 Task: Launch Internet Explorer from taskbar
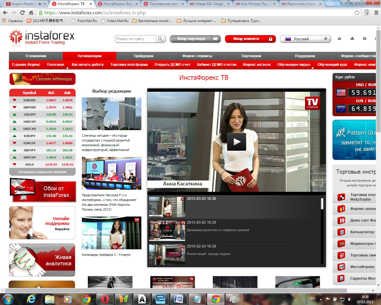click(31, 299)
